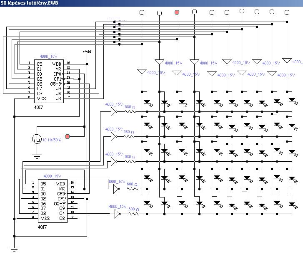This screenshot has width=303, height=254.
Task: Click the +Vdd supply label
Action: [x=87, y=52]
